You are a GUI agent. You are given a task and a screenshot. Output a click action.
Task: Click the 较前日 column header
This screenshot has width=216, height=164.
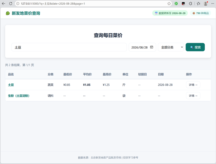(143, 74)
